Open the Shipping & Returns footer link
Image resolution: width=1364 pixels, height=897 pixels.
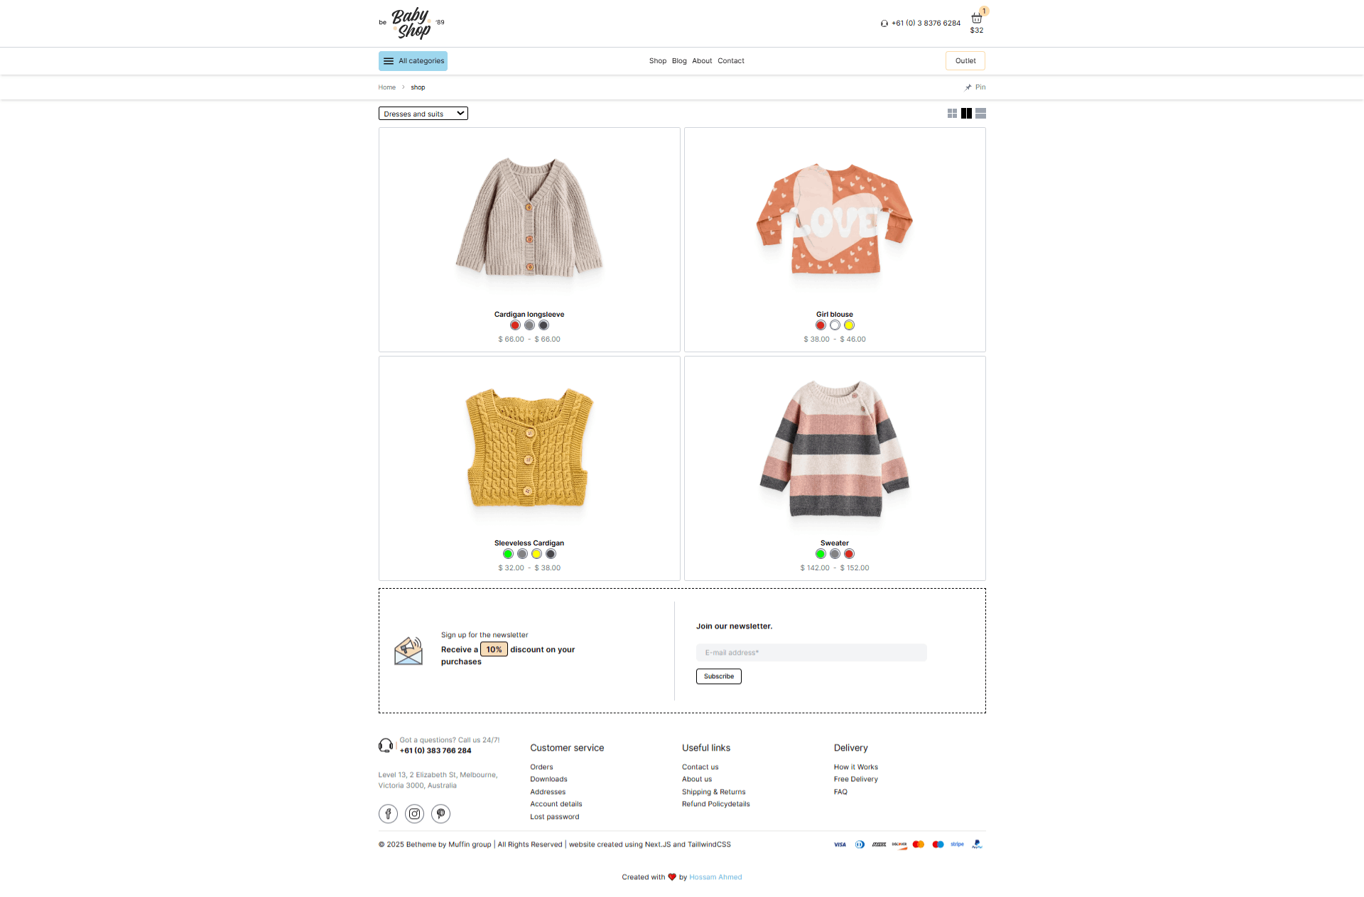714,792
